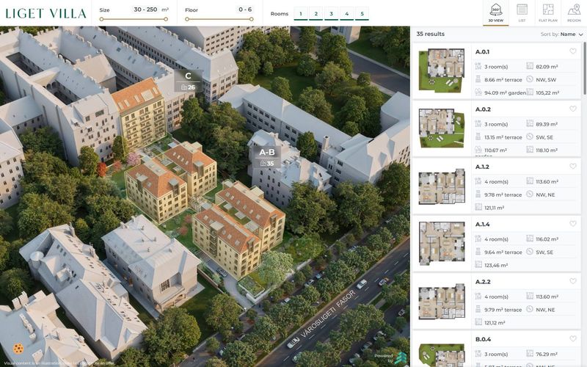This screenshot has width=587, height=367.
Task: Click the A.2.2 apartment title
Action: [483, 282]
